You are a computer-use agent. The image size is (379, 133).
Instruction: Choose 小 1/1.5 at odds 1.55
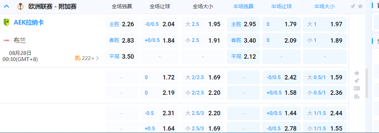[325, 128]
